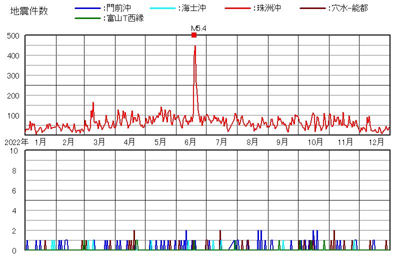Click the 地震件数 chart title
Viewport: 400px width, 270px height.
pos(29,11)
